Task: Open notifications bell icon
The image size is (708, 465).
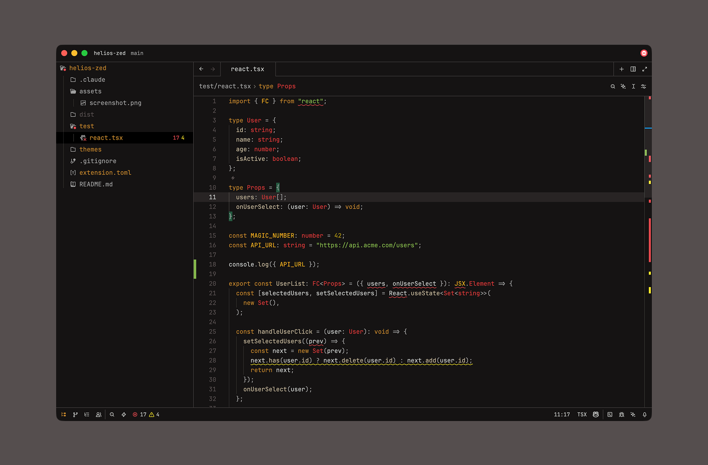Action: pos(645,414)
